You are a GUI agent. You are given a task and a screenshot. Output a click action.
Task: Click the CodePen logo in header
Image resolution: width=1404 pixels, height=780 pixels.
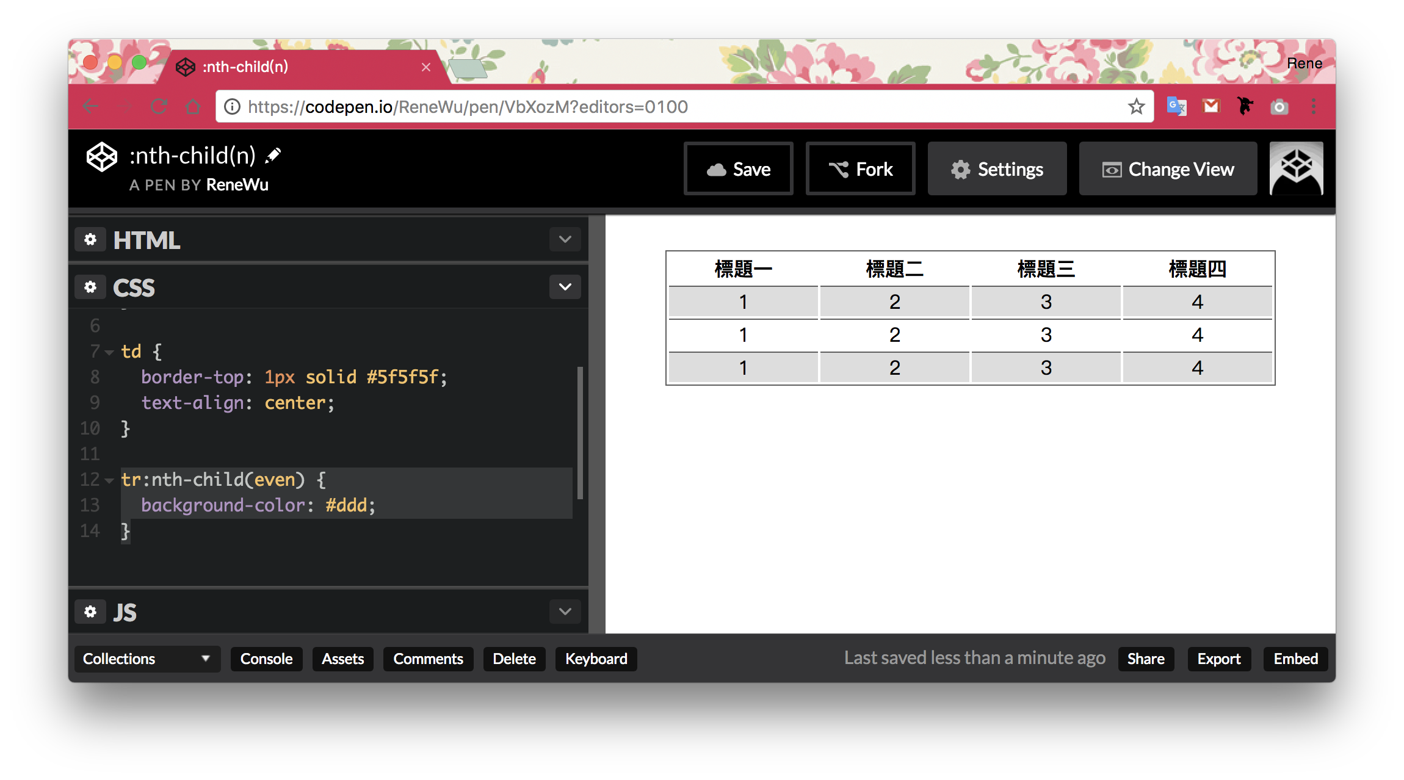tap(101, 157)
